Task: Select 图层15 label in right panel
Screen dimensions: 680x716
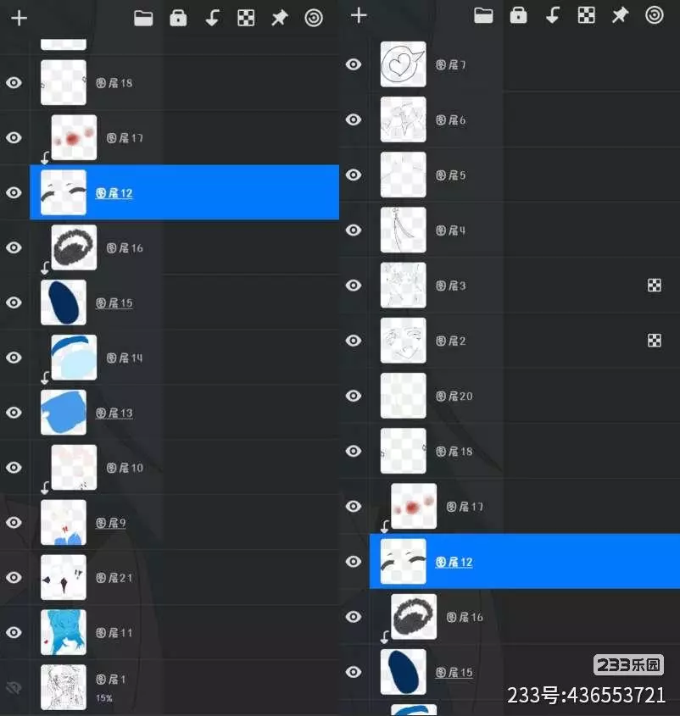Action: pyautogui.click(x=454, y=672)
